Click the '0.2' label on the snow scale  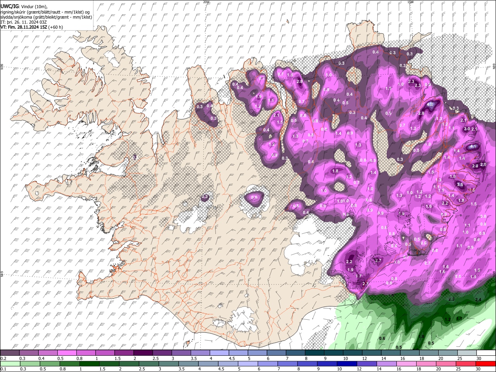click(3, 358)
